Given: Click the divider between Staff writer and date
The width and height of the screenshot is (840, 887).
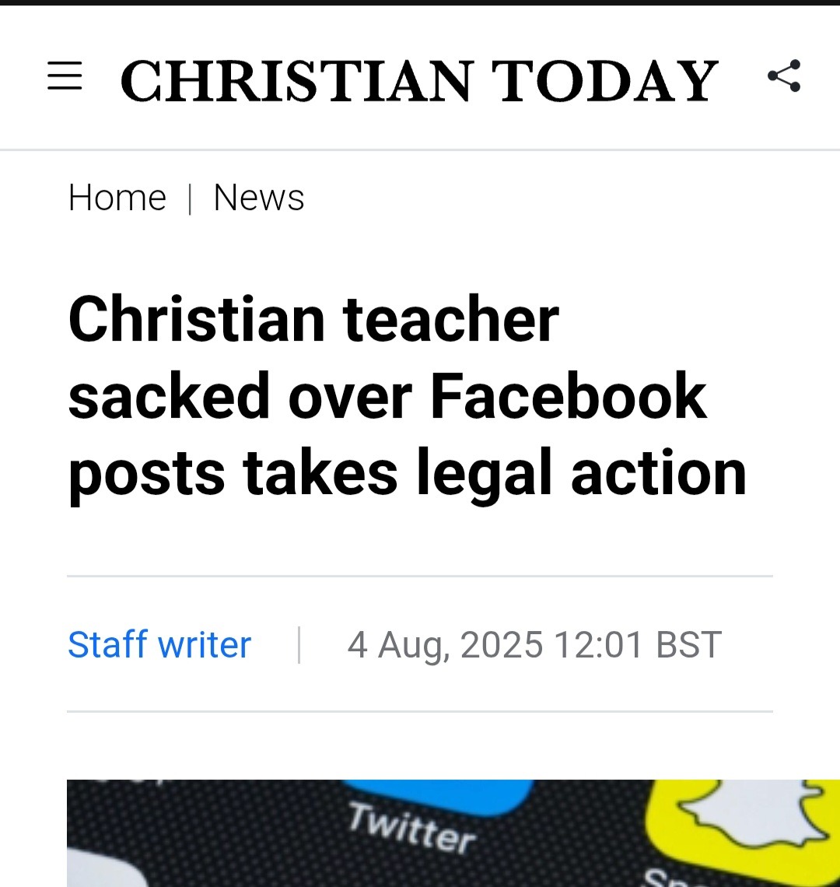Looking at the screenshot, I should (x=299, y=645).
